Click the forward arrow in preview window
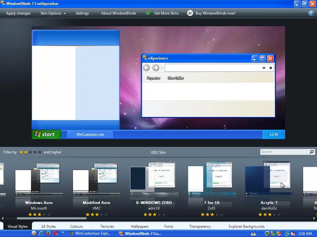 click(156, 68)
